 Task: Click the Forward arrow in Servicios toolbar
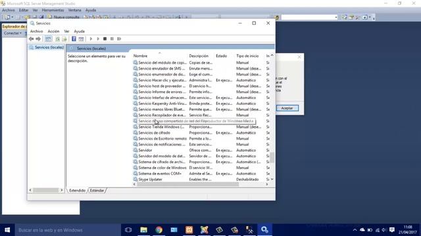38,39
